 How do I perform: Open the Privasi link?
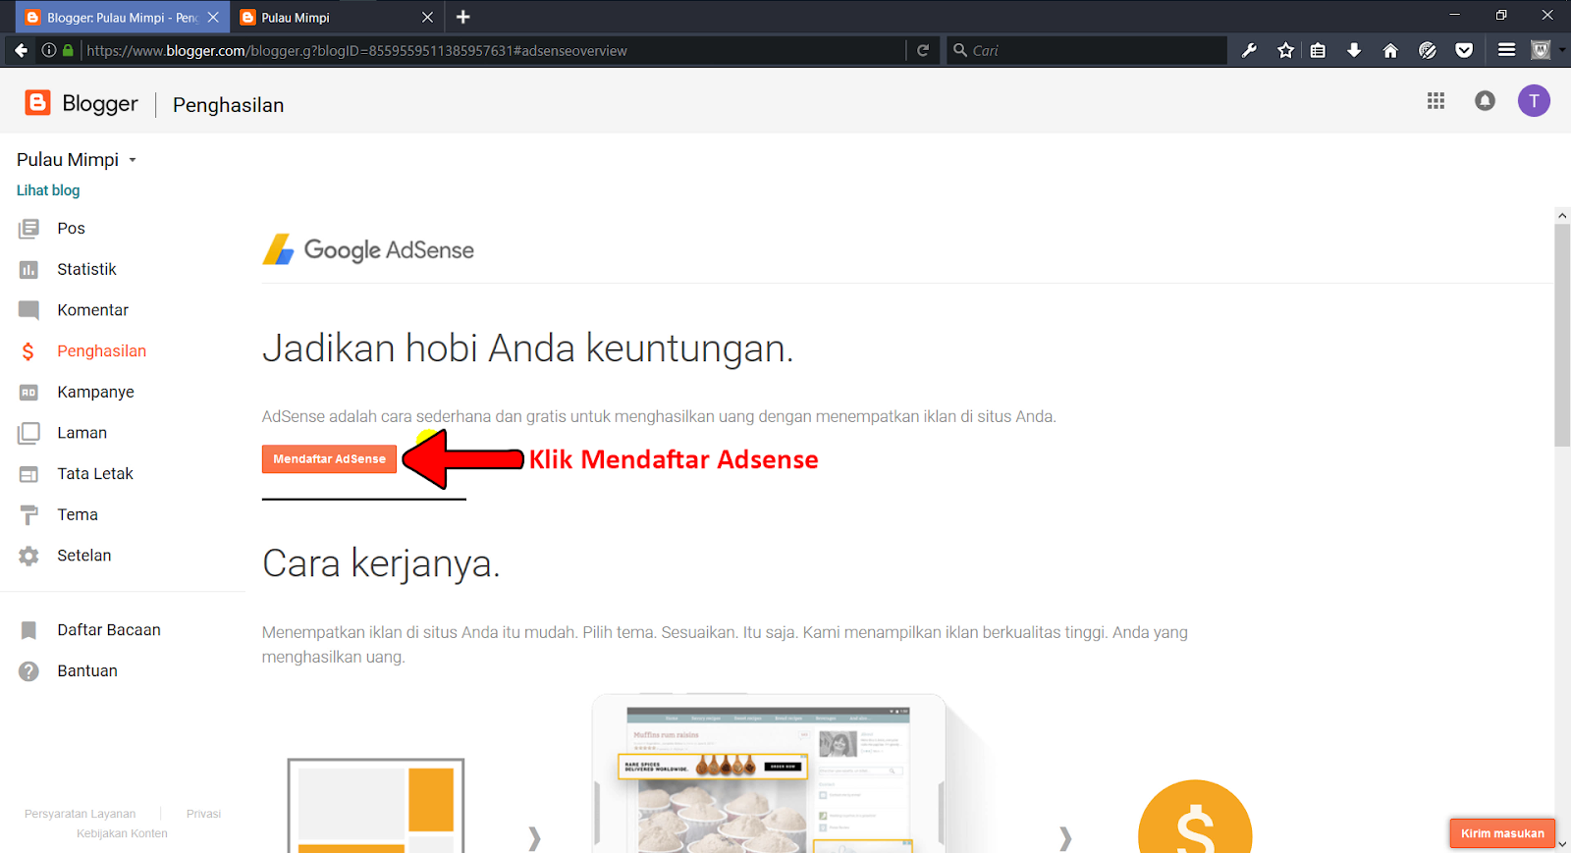click(x=203, y=814)
